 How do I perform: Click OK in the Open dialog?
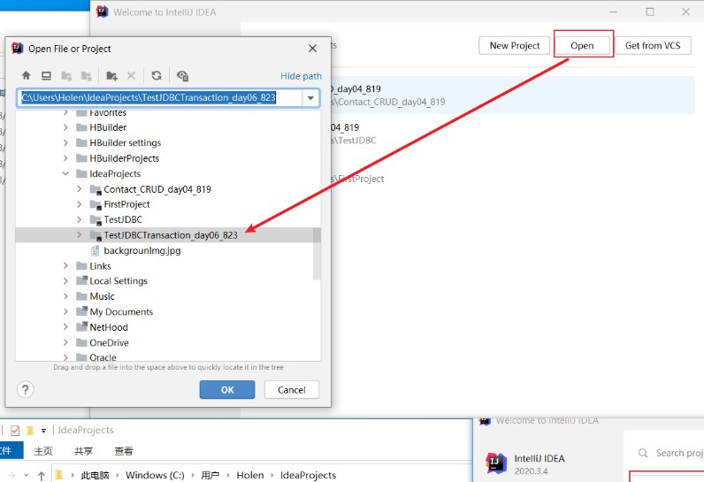click(x=227, y=389)
